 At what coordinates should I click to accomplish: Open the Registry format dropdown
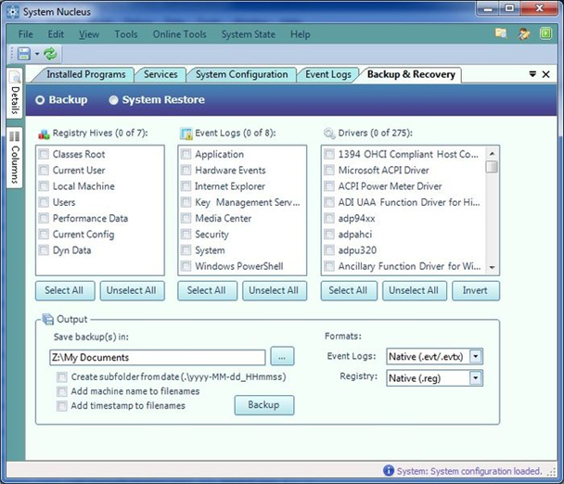coord(476,378)
